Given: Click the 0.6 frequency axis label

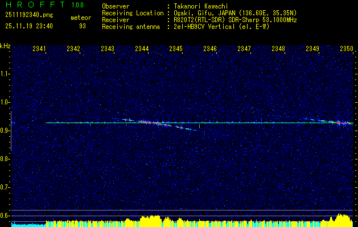Looking at the screenshot, I should click(5, 216).
